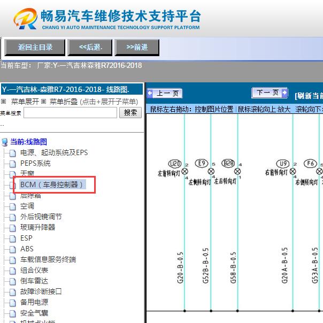This screenshot has width=323, height=323.
Task: Open the 空调 tree item
Action: pos(27,206)
